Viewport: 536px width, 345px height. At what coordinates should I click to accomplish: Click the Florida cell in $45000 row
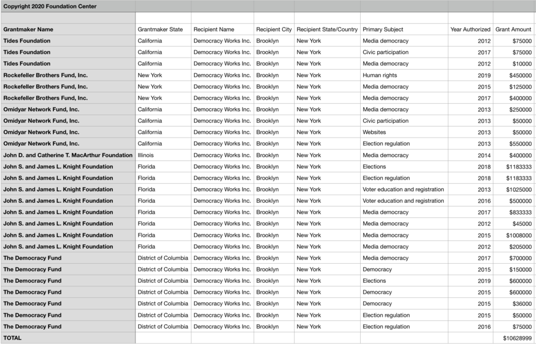pyautogui.click(x=163, y=223)
